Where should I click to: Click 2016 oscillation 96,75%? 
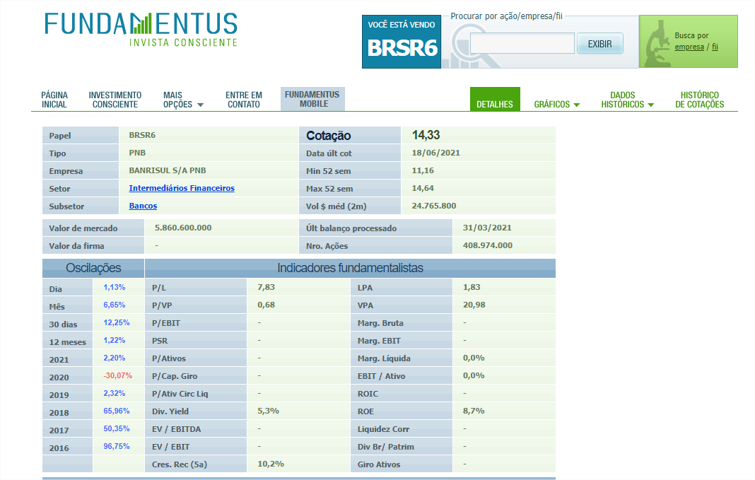(x=117, y=446)
